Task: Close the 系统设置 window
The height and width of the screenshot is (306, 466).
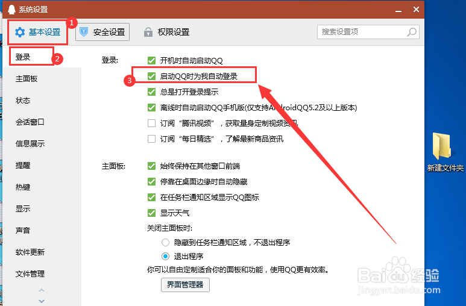Action: [x=416, y=10]
